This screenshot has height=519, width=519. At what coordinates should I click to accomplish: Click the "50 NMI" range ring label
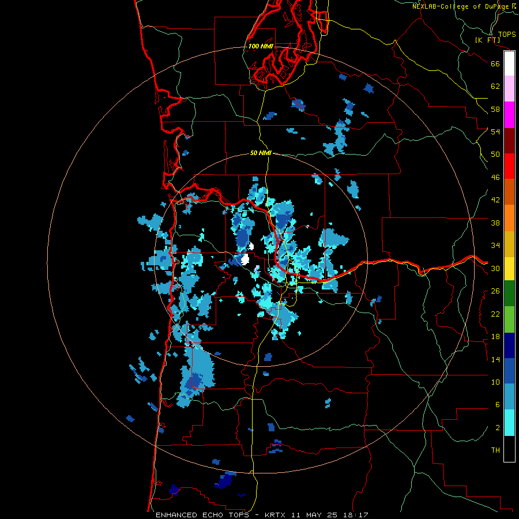[261, 153]
